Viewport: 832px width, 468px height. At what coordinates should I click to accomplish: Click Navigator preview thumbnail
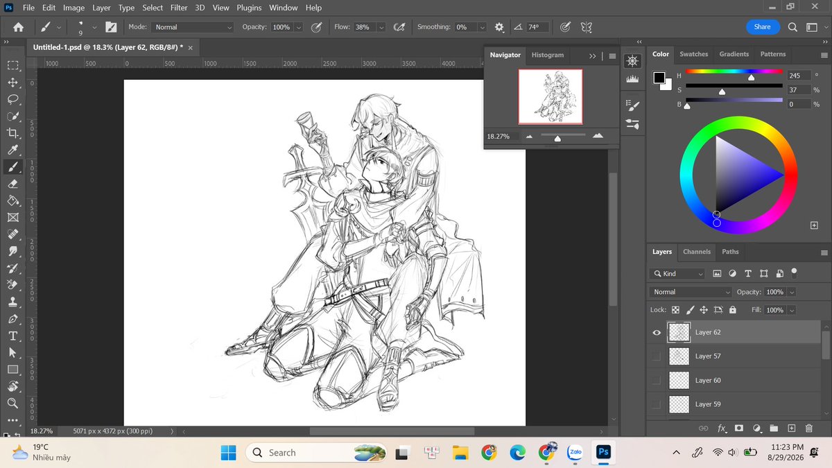pos(551,96)
